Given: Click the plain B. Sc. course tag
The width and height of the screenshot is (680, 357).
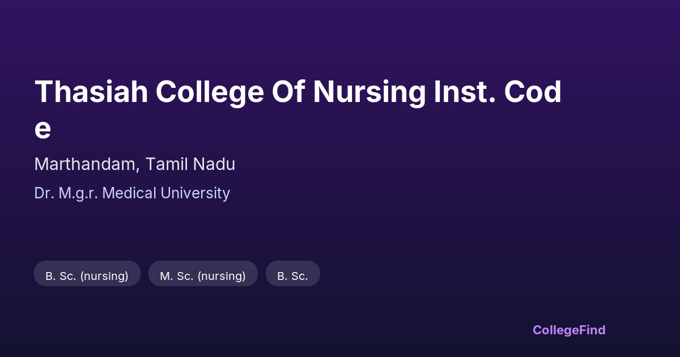Looking at the screenshot, I should tap(292, 276).
